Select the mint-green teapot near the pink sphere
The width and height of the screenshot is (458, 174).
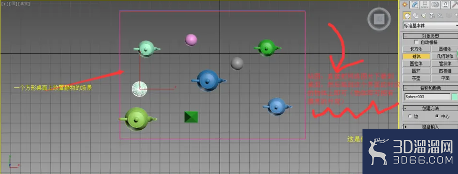(x=146, y=49)
